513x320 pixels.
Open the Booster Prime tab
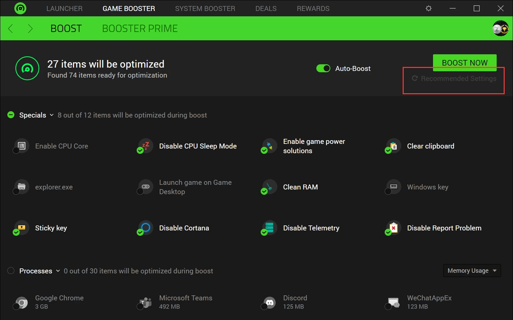pyautogui.click(x=140, y=29)
